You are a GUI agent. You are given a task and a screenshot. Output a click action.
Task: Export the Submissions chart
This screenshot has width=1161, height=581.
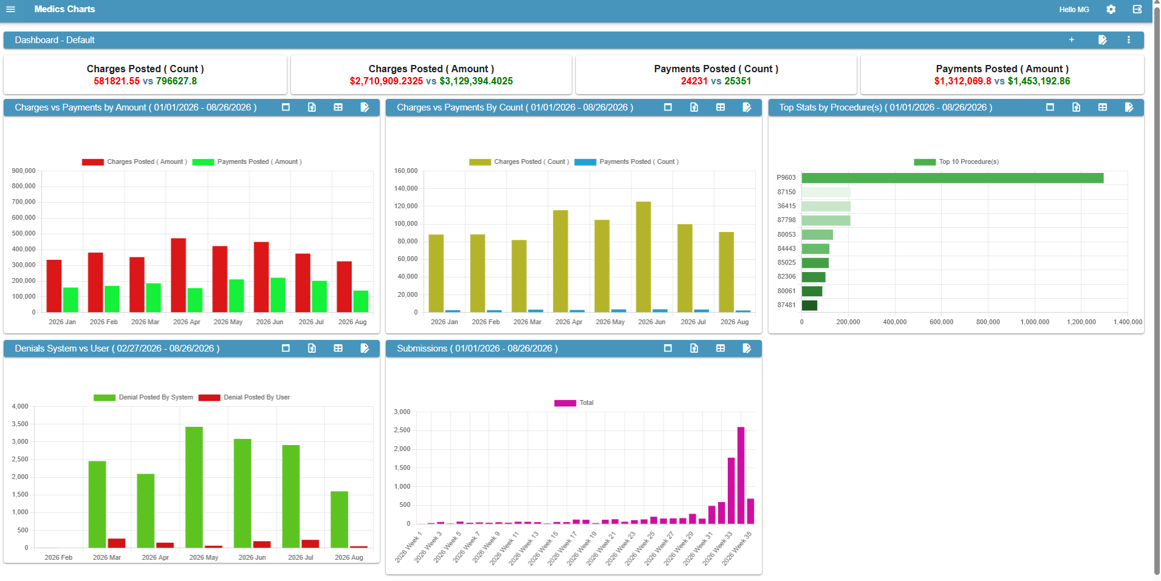coord(694,348)
